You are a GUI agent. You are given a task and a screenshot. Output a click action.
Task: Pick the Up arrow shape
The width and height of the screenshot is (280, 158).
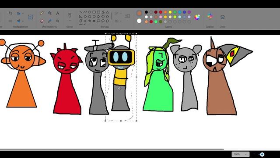pyautogui.click(x=108, y=17)
